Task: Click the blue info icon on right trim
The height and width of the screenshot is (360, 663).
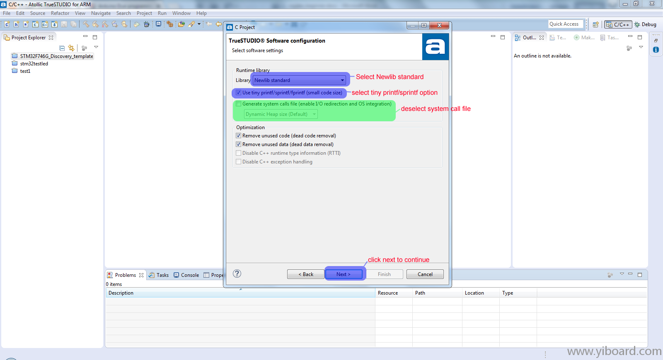Action: (x=656, y=50)
